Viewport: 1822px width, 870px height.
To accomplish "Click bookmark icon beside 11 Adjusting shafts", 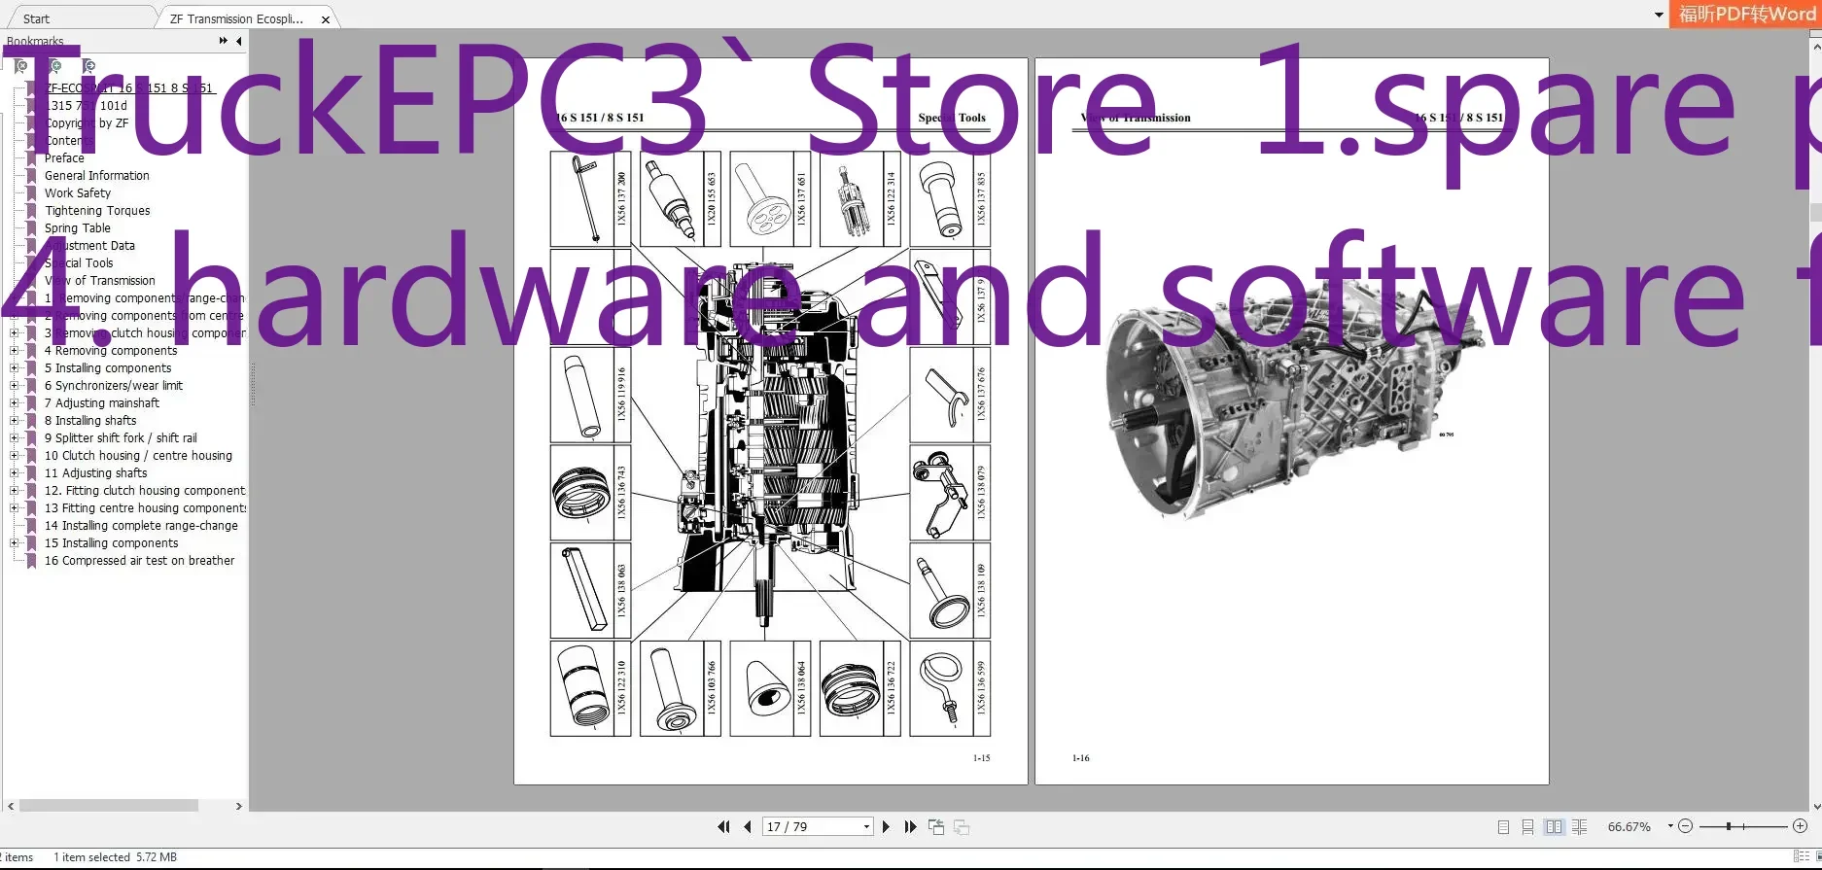I will 31,473.
